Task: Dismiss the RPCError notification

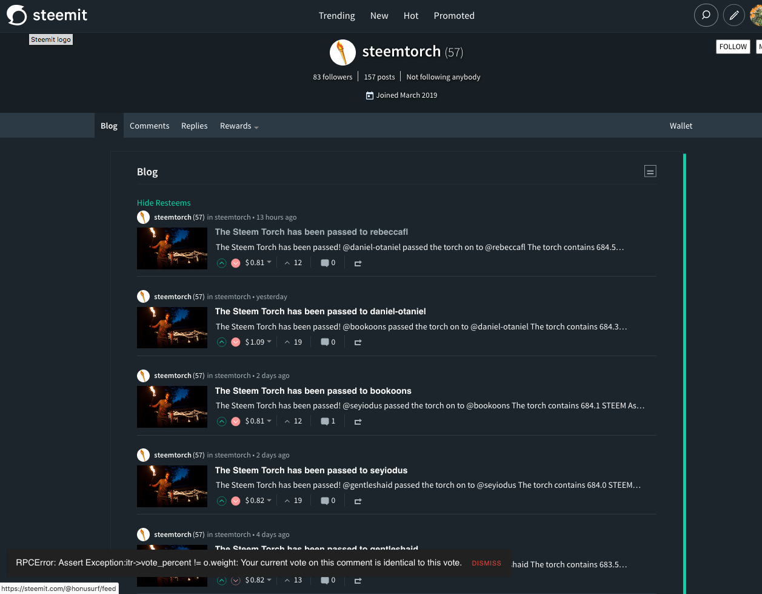Action: [x=486, y=563]
